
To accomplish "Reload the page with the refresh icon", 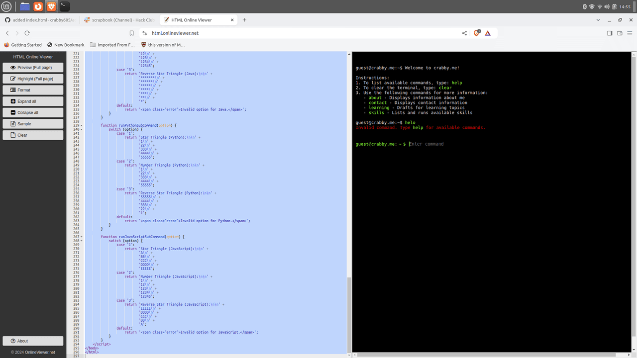I will (27, 33).
